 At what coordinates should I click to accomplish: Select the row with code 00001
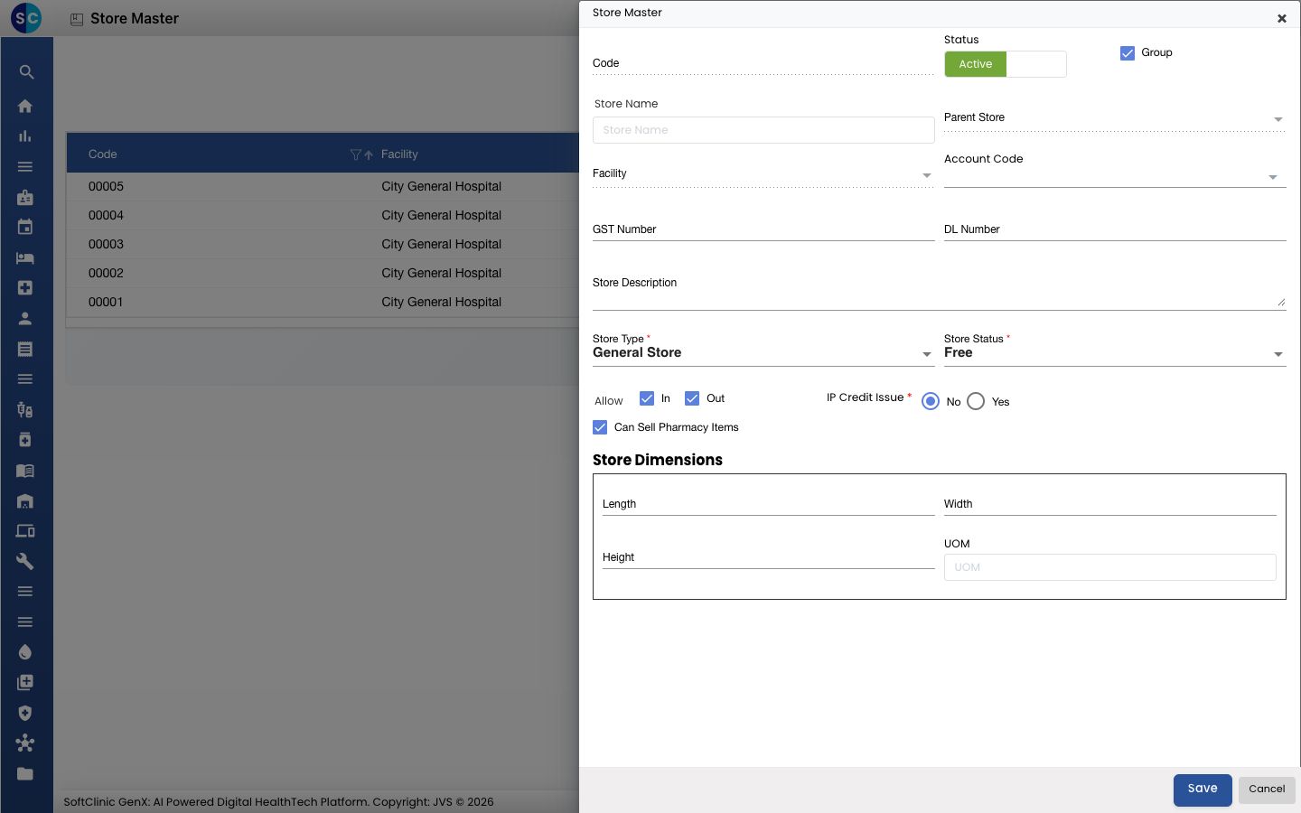click(x=323, y=302)
